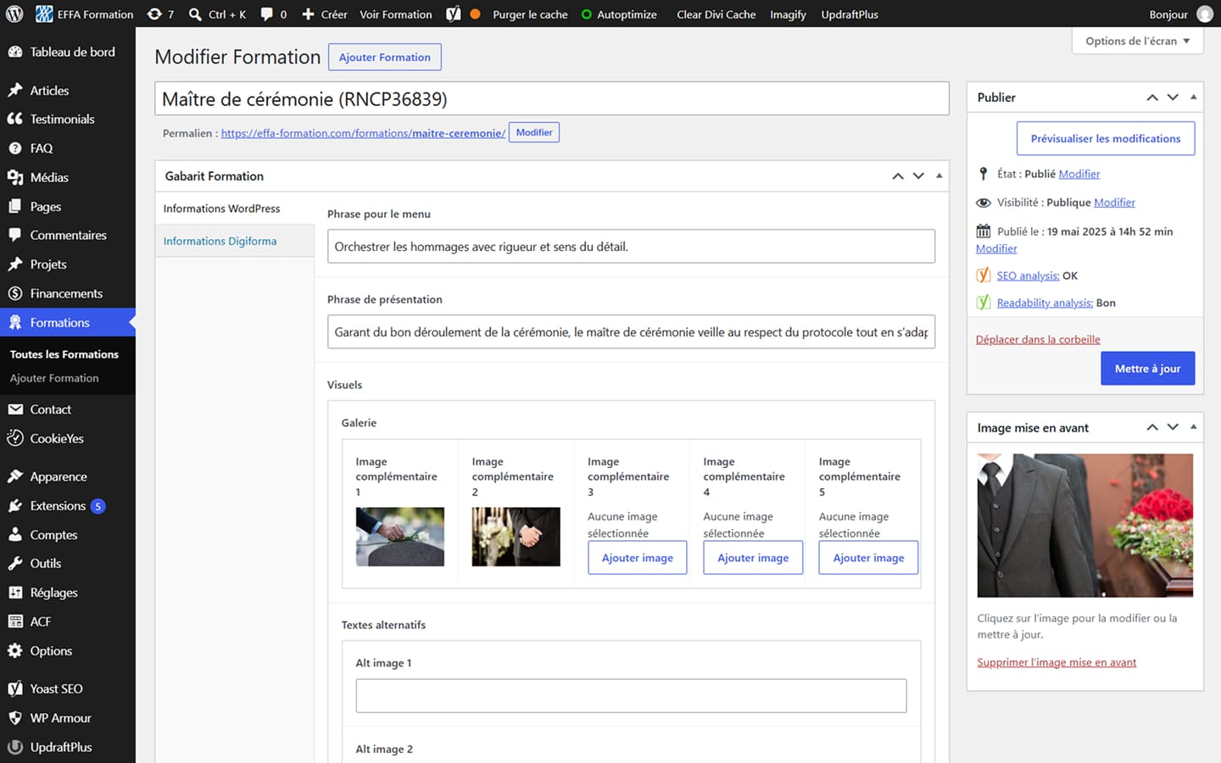Click Modifier link next to État Publié
Image resolution: width=1221 pixels, height=763 pixels.
pyautogui.click(x=1079, y=174)
